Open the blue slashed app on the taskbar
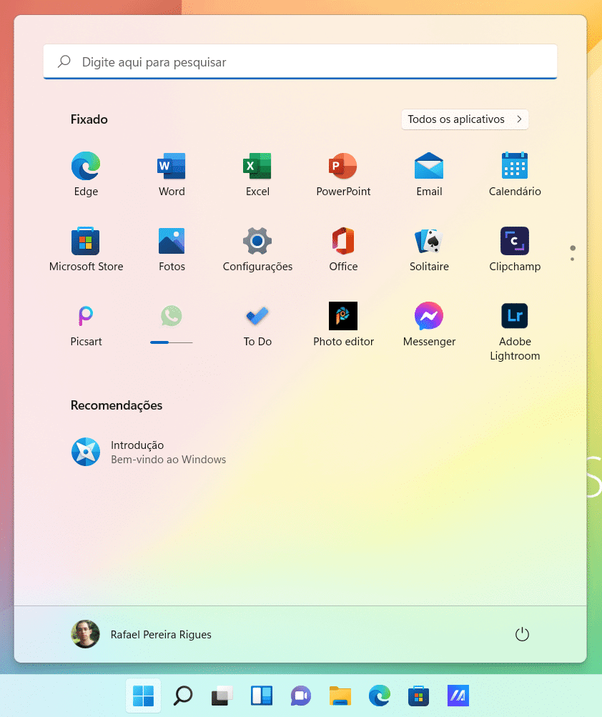The height and width of the screenshot is (717, 602). 458,696
